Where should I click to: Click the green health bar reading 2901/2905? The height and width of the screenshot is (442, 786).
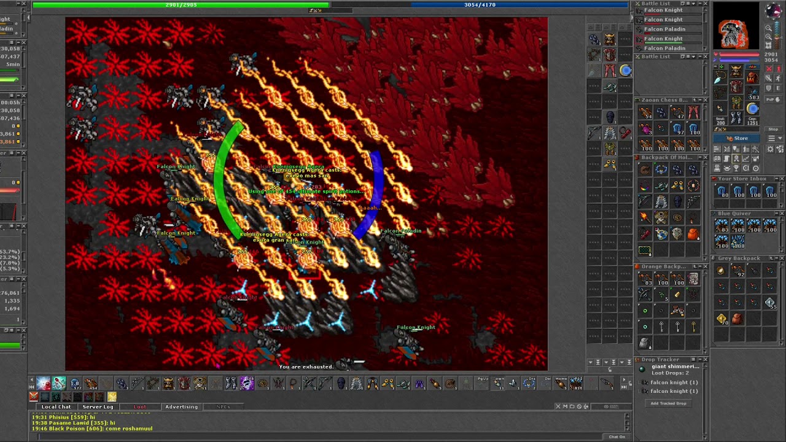click(x=181, y=5)
